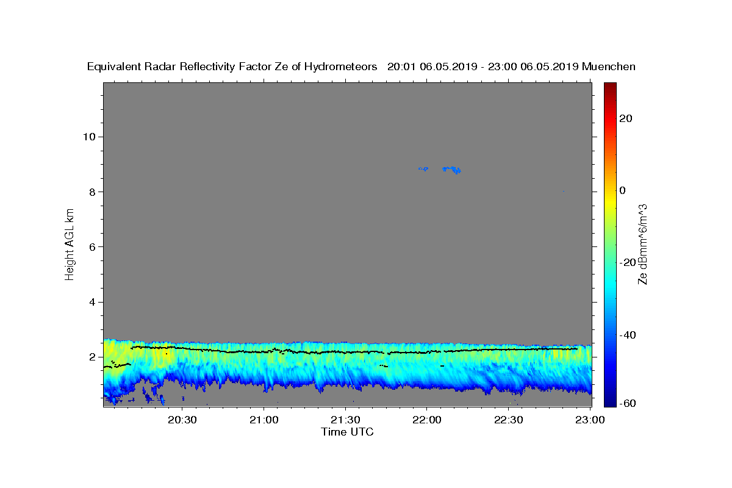Viewport: 732px width, 488px height.
Task: Click the colorbar label -40
Action: (626, 335)
